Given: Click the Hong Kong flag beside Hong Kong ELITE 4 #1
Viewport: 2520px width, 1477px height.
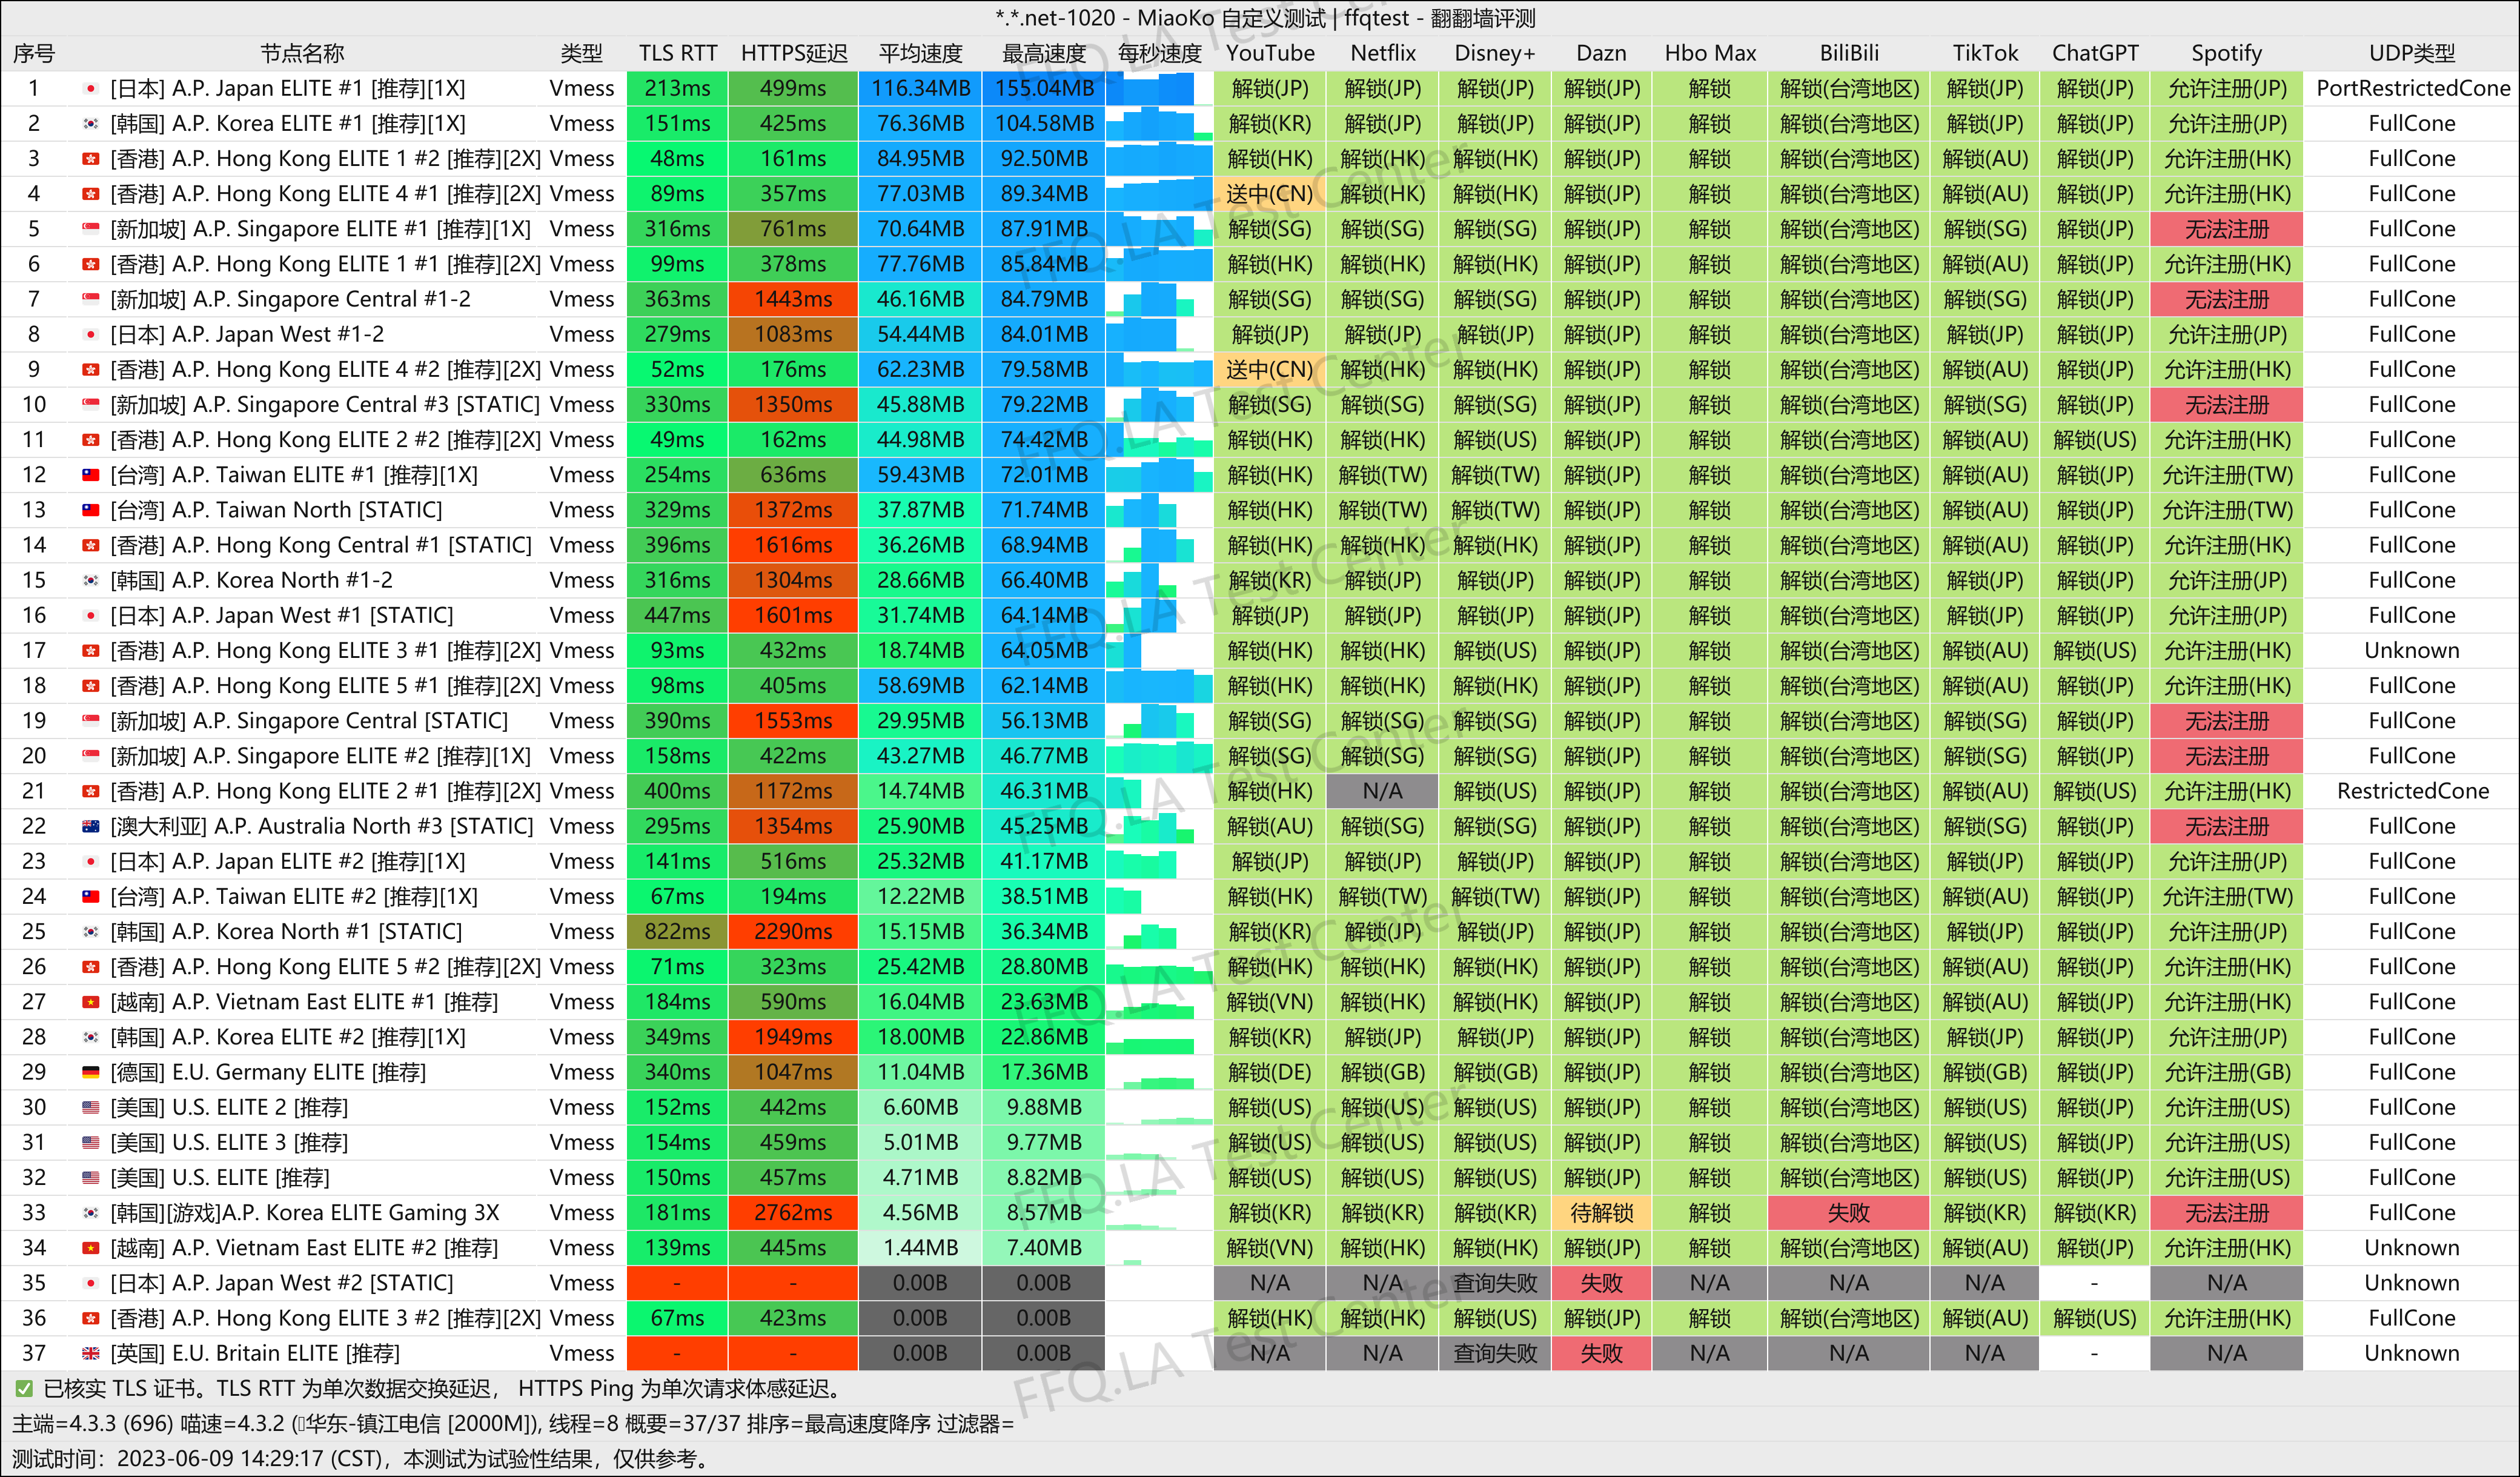Looking at the screenshot, I should tap(91, 194).
